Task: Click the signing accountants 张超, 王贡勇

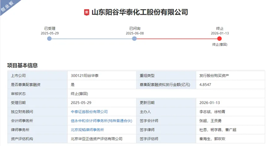Action: pos(210,121)
